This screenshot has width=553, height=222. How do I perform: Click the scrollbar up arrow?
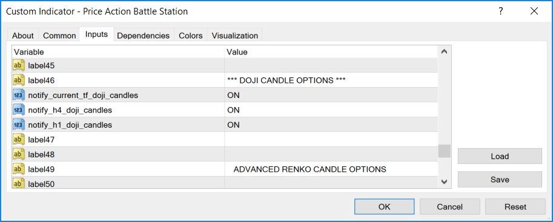pos(445,52)
